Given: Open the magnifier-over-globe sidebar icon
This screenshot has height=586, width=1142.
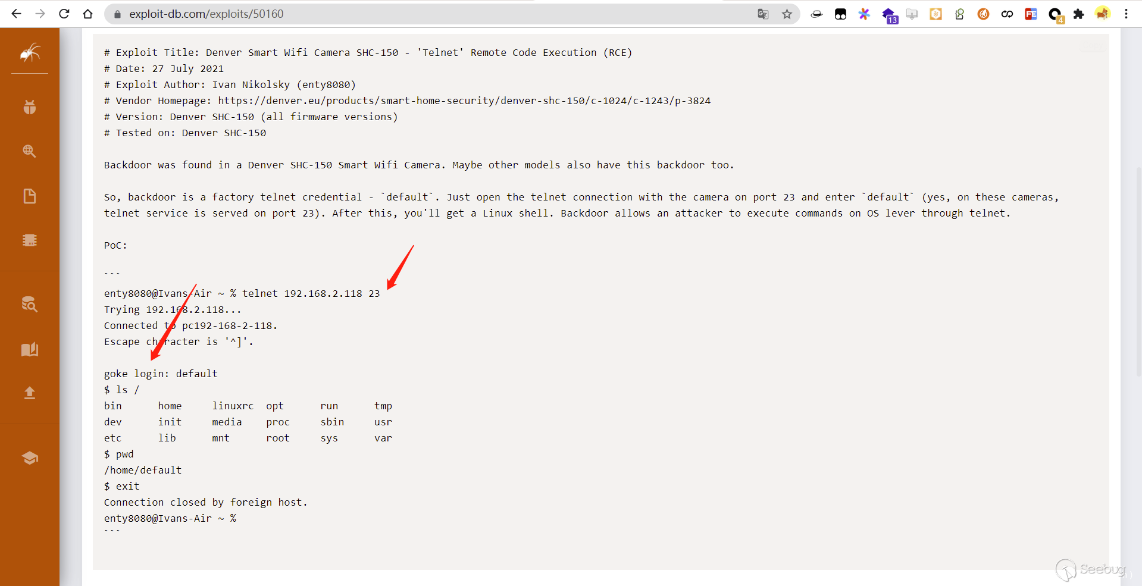Looking at the screenshot, I should tap(30, 151).
